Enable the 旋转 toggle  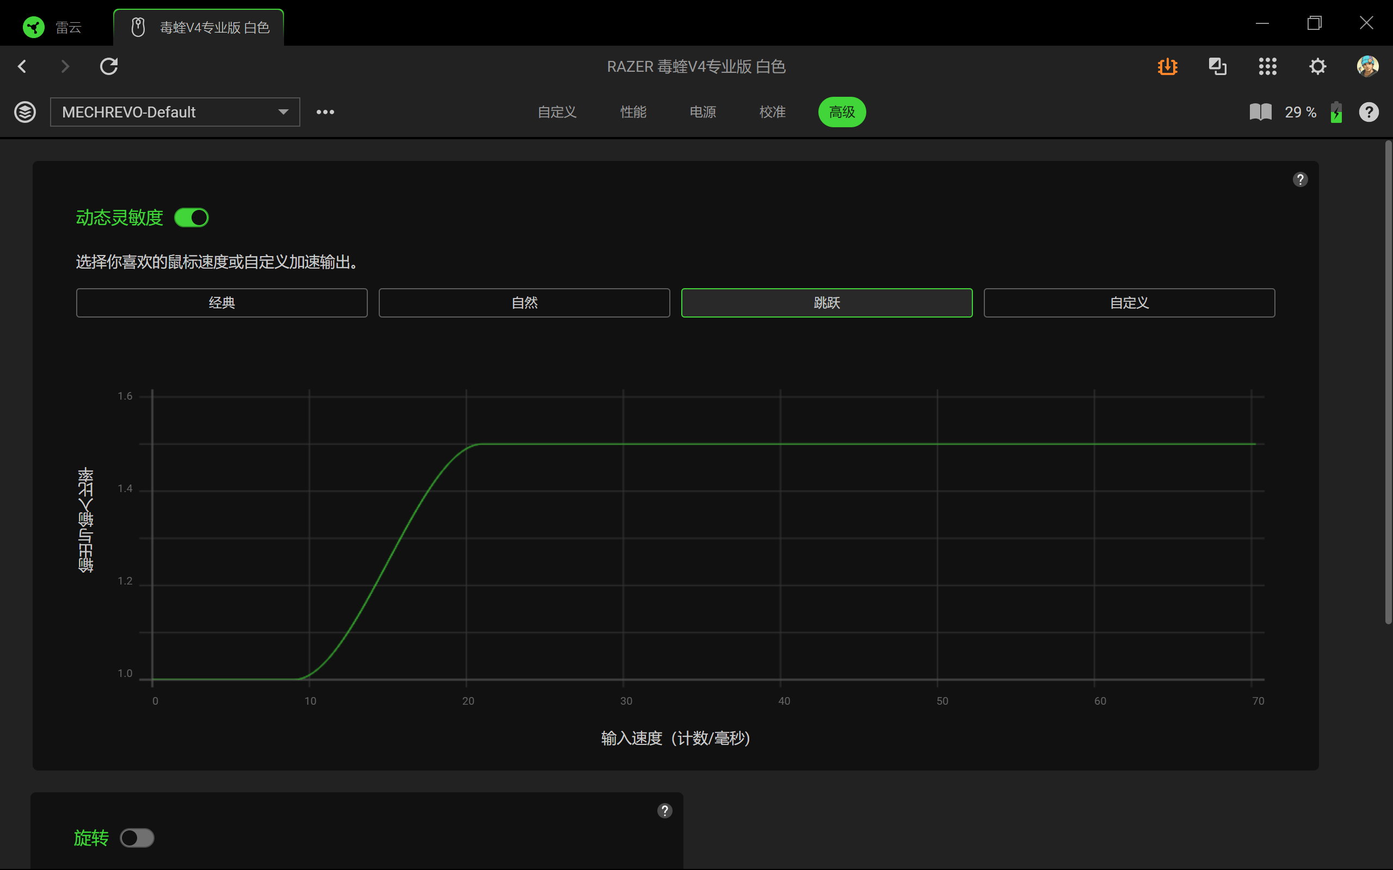[137, 838]
